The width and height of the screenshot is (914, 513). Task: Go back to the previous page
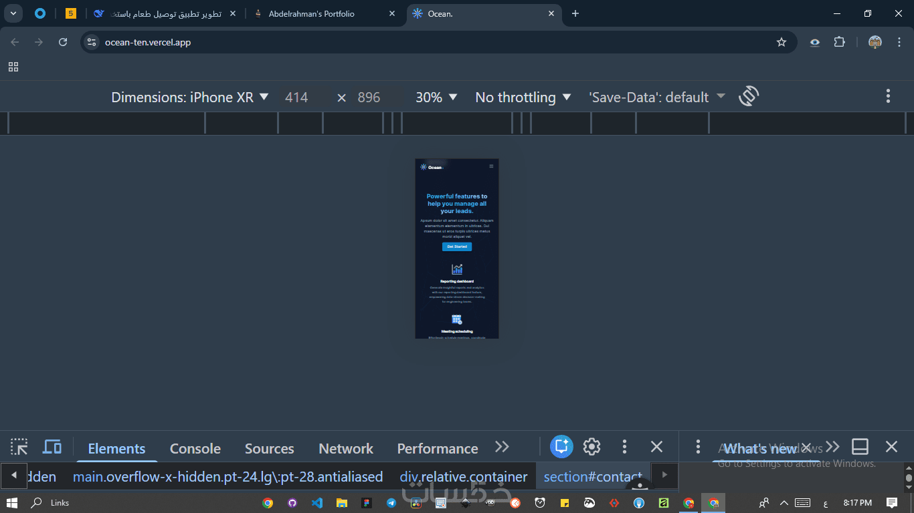(x=15, y=42)
